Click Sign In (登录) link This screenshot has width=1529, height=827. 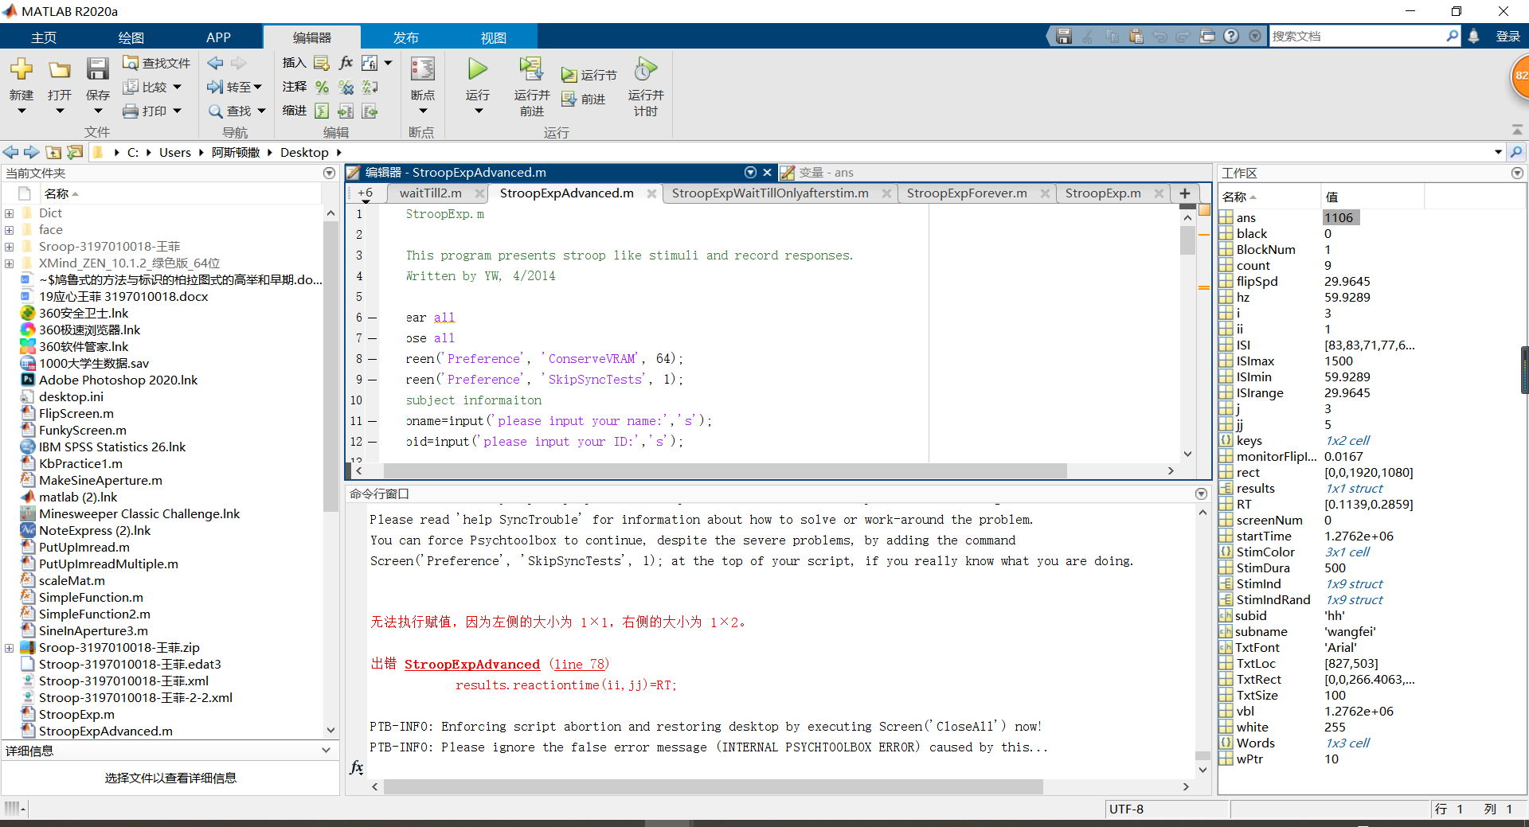point(1507,36)
